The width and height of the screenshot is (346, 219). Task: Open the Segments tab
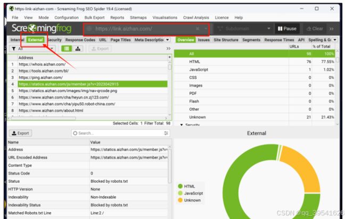click(251, 40)
